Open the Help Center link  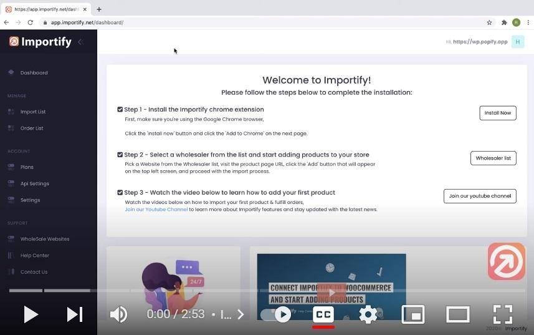tap(35, 255)
